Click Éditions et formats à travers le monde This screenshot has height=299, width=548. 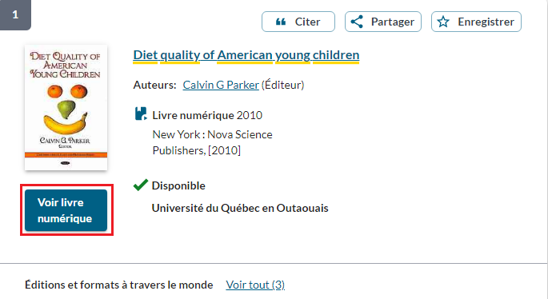point(119,285)
